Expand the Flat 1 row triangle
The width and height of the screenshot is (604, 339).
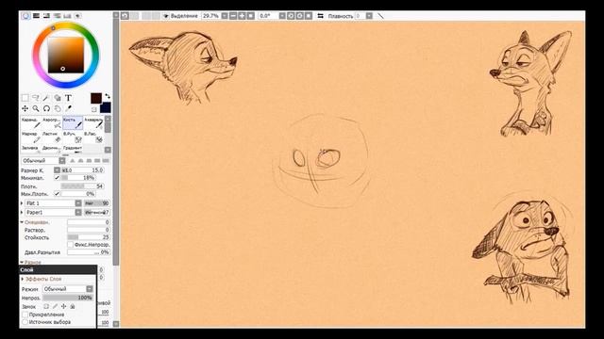22,203
